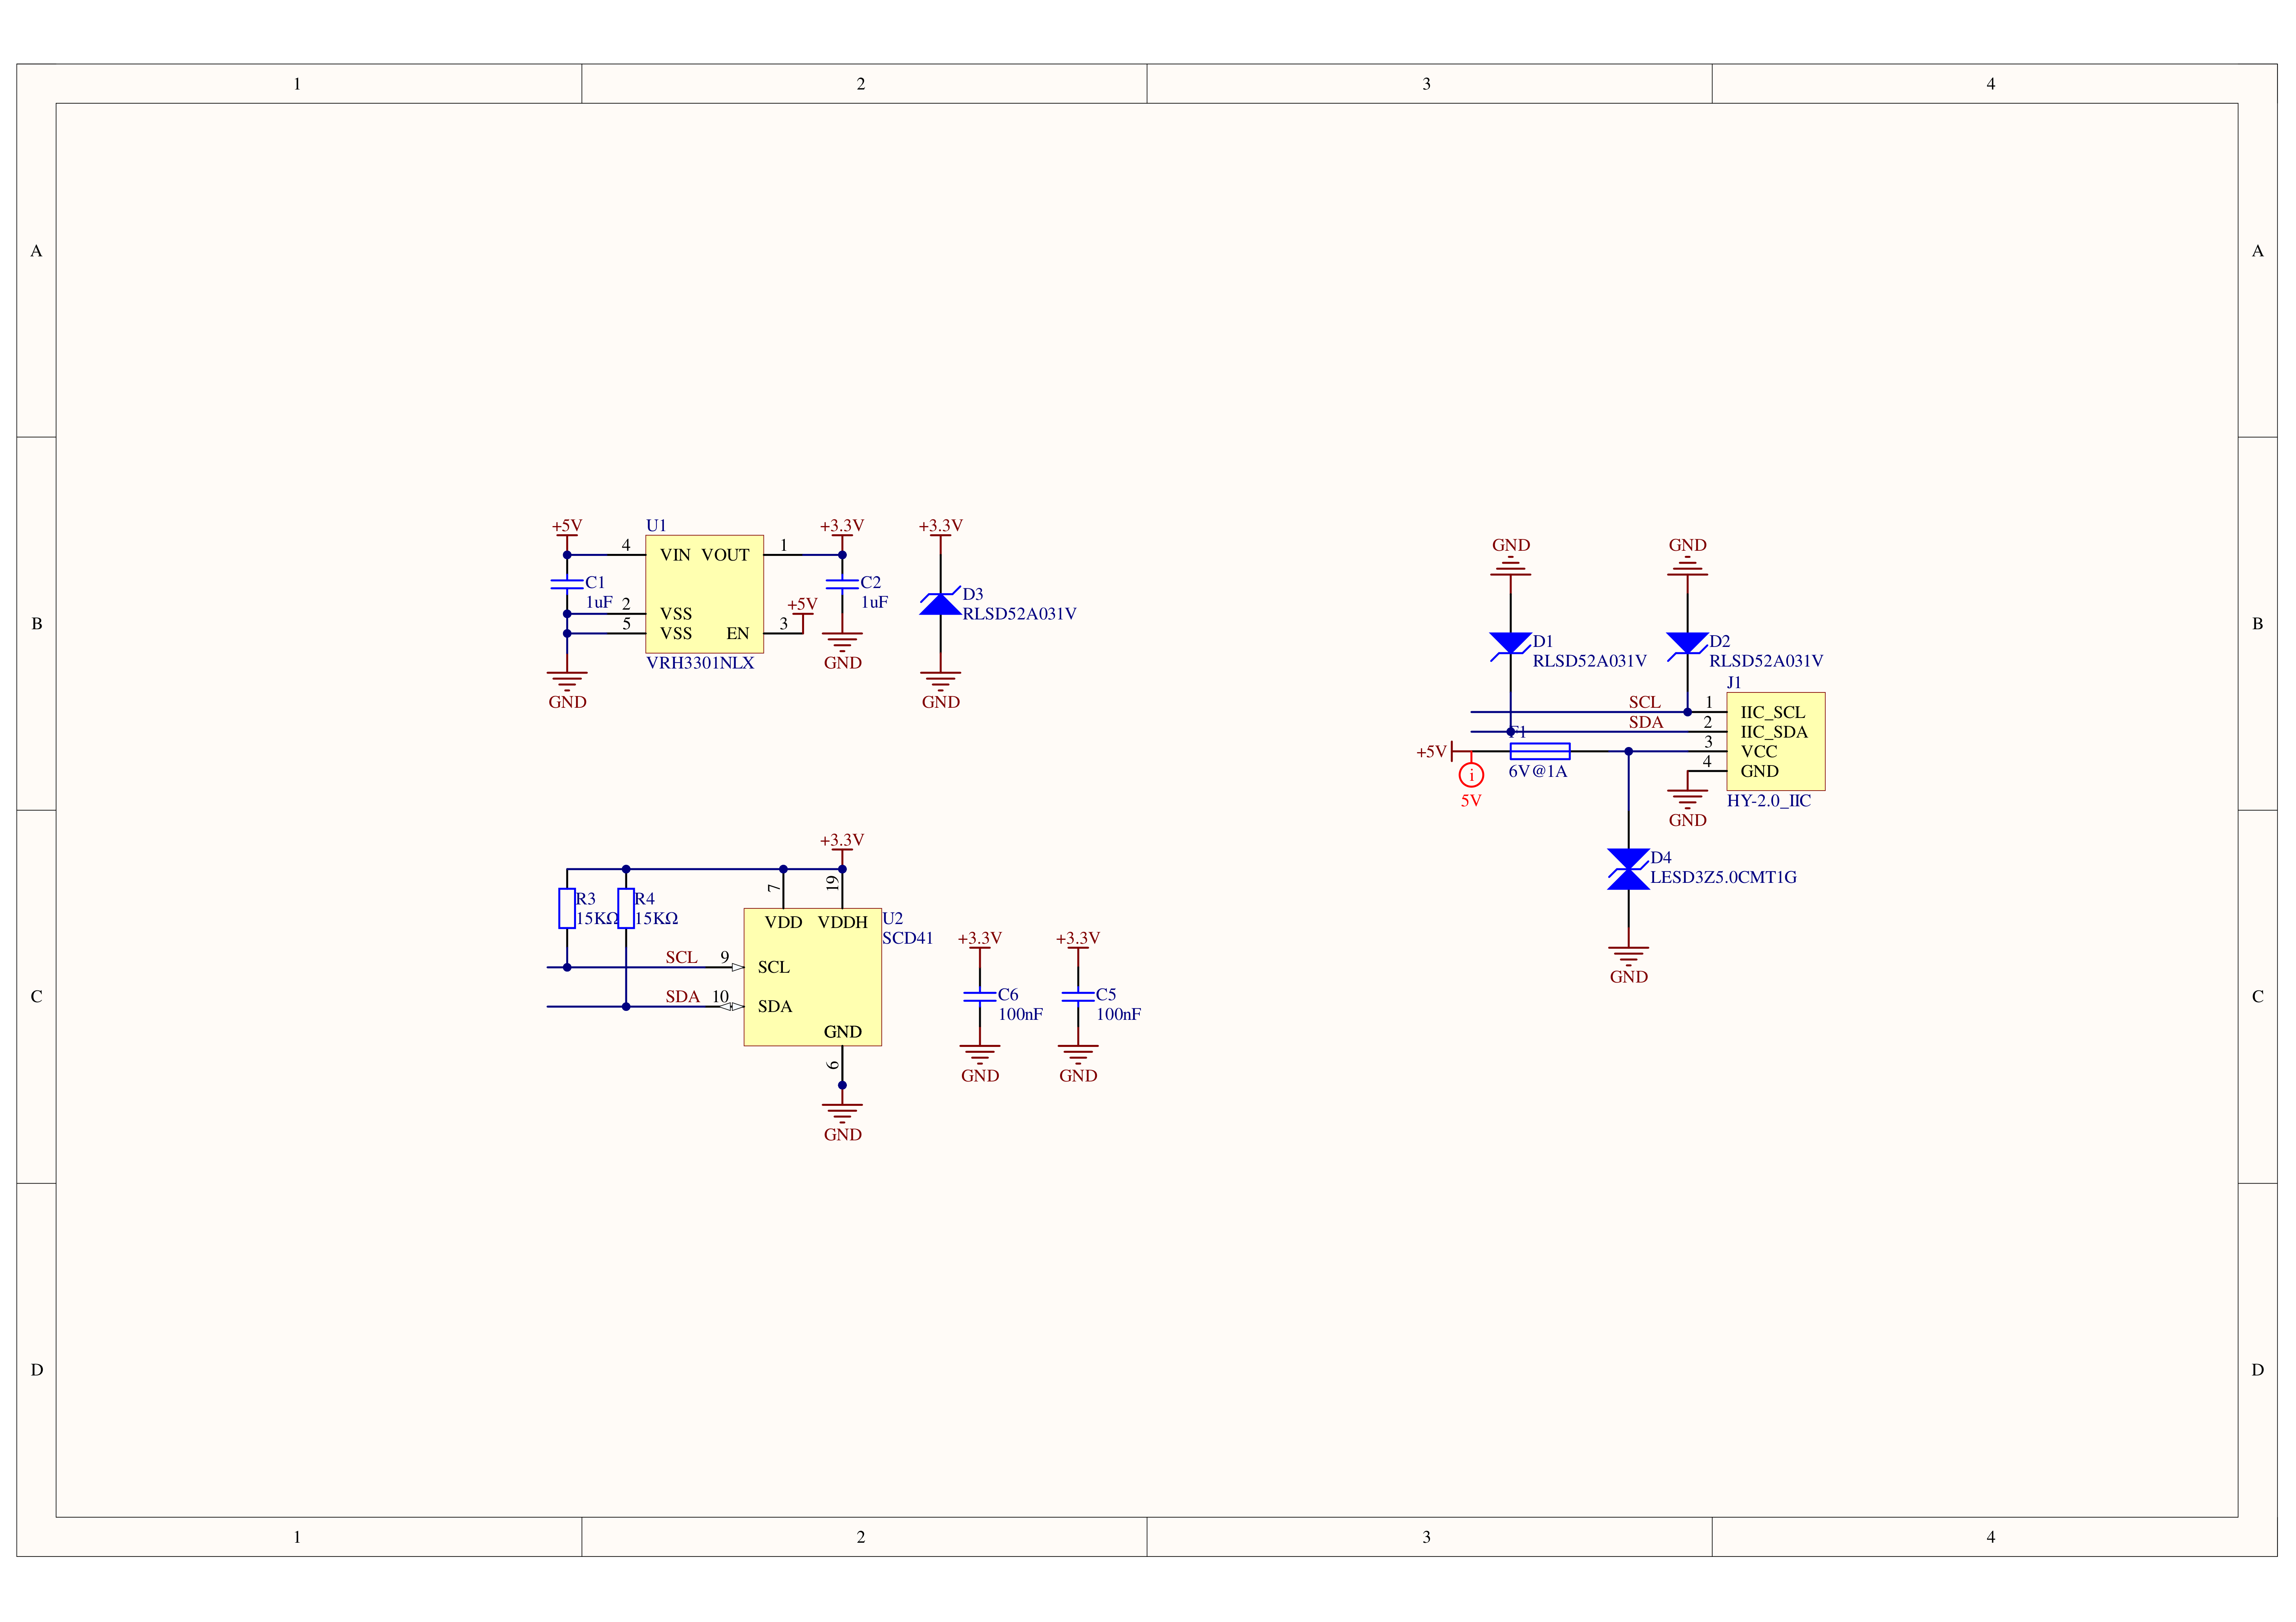Viewport: 2296px width, 1622px height.
Task: Click the VDDH pin label on U2
Action: tap(842, 922)
